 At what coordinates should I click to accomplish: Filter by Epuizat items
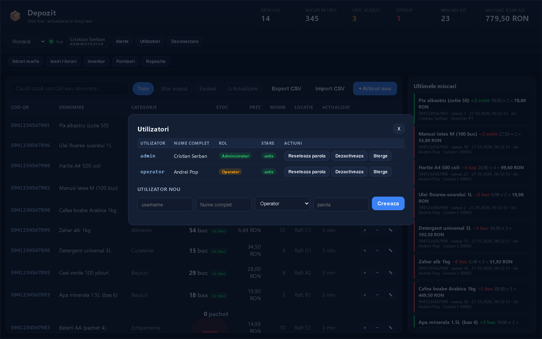coord(208,89)
